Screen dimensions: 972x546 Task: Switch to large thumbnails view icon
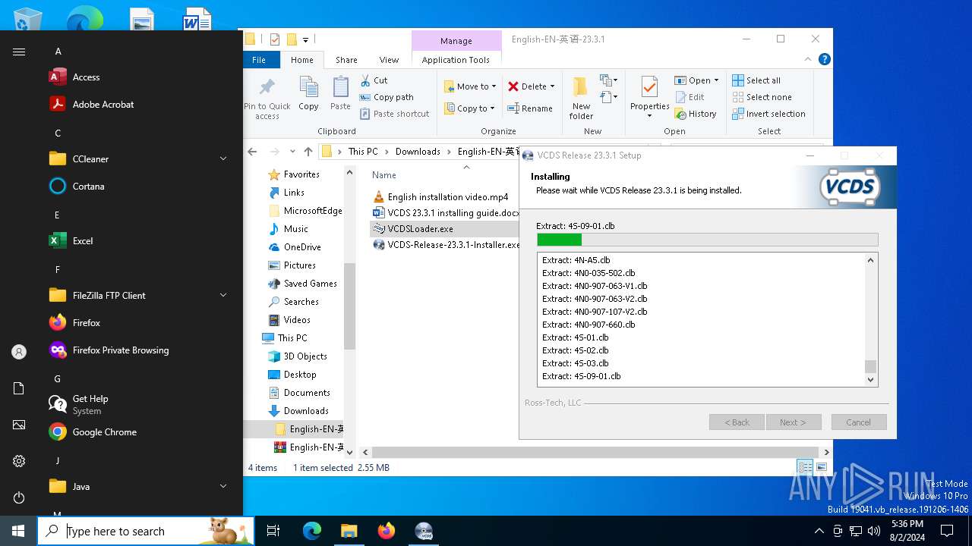pos(821,468)
